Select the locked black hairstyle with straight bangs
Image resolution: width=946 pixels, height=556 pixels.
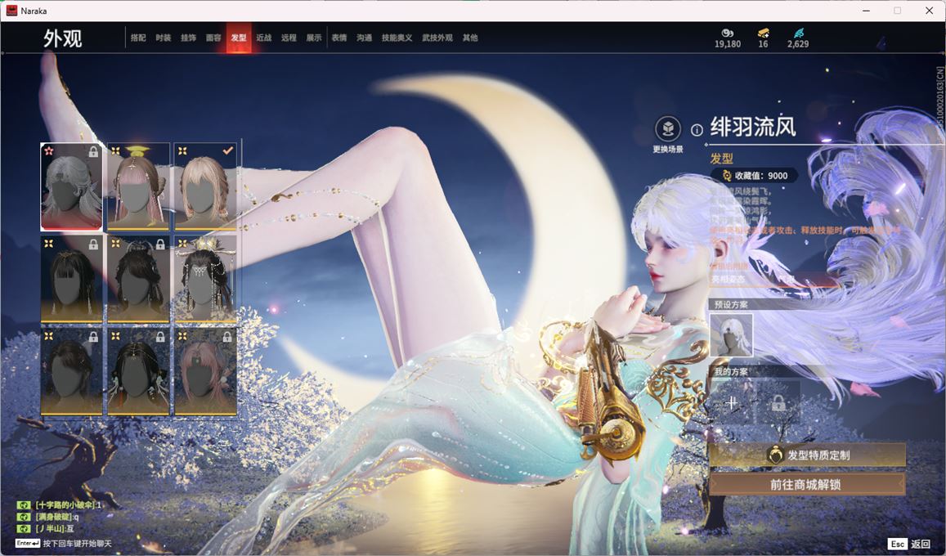(71, 279)
